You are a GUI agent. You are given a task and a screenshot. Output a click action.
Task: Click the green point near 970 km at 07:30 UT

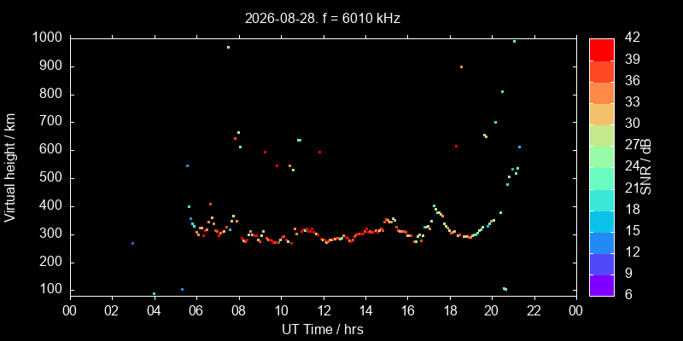(228, 47)
